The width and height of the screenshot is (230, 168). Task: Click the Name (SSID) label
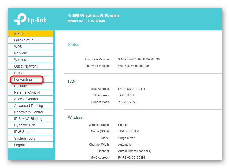(100, 131)
